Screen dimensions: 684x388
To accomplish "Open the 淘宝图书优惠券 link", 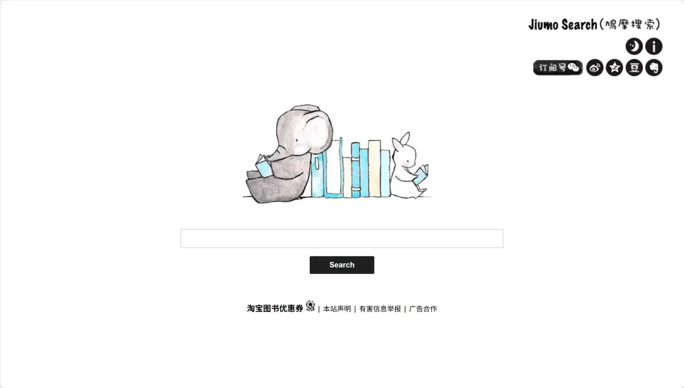I will coord(275,309).
